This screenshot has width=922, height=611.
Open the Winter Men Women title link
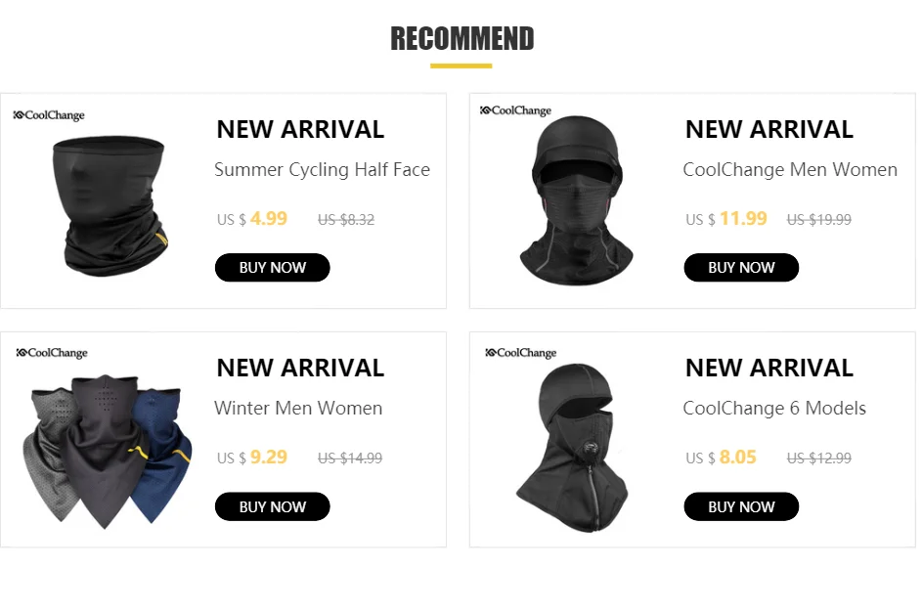click(x=298, y=408)
